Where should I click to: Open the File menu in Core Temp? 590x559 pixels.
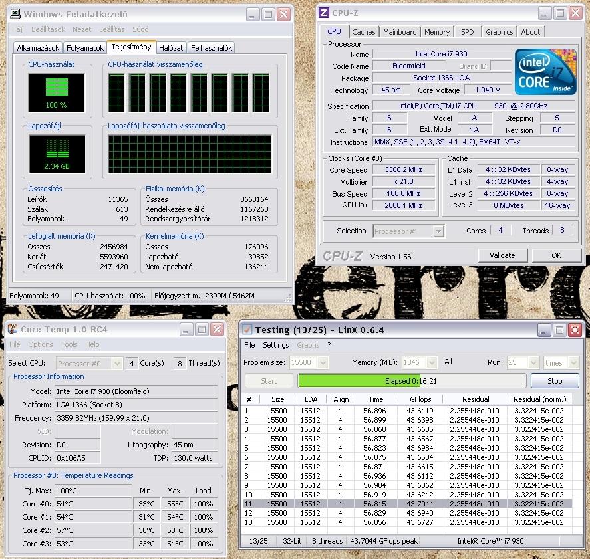click(x=15, y=344)
